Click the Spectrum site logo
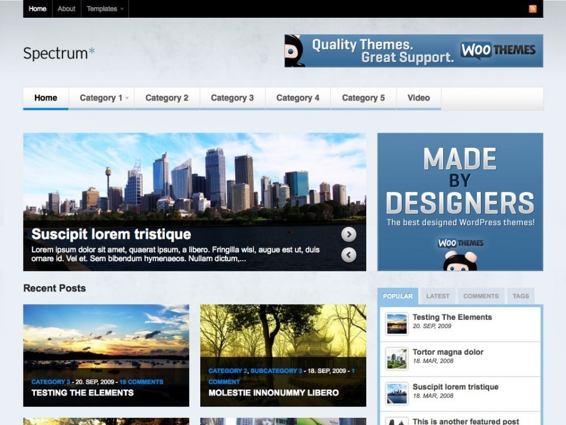The image size is (566, 425). 59,53
